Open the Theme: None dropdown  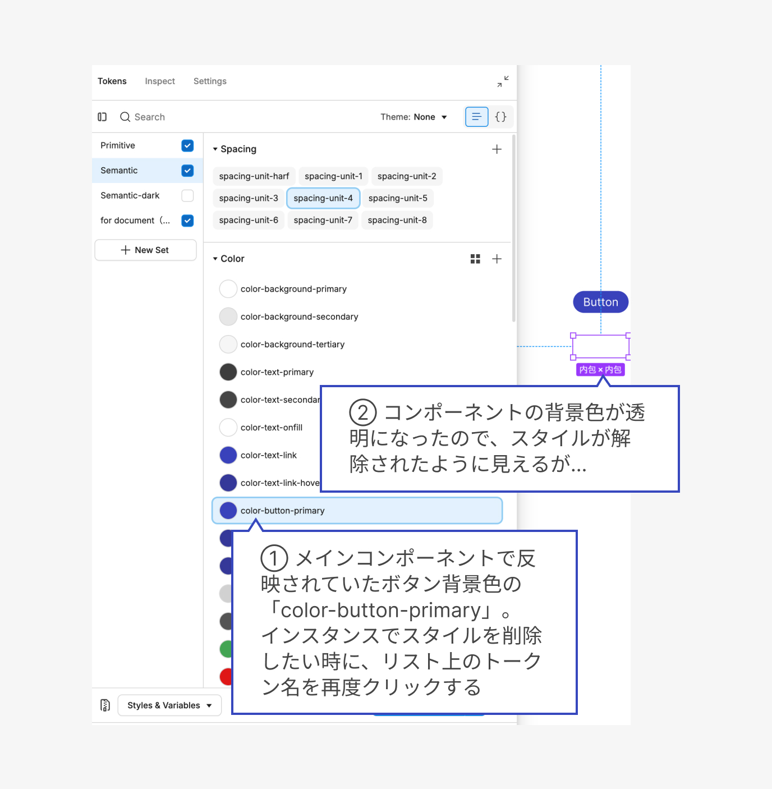tap(413, 117)
